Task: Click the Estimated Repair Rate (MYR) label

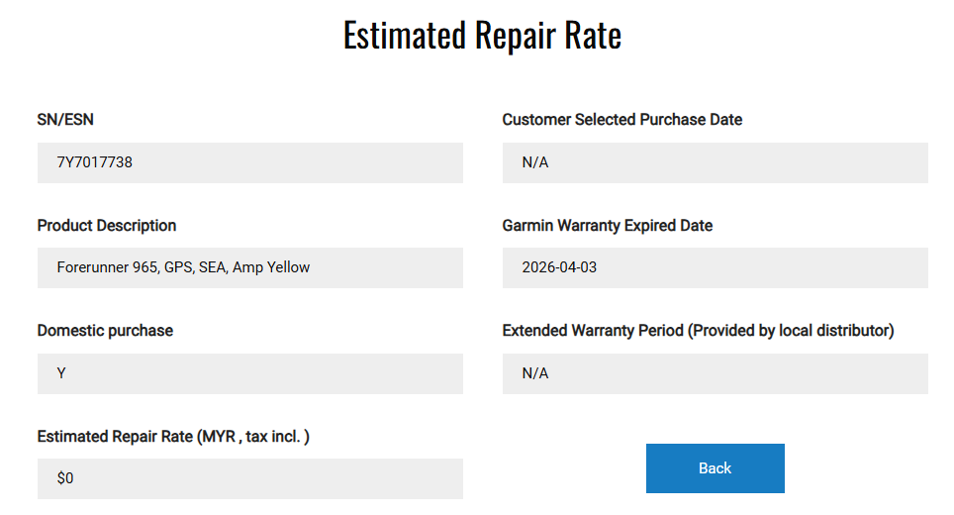Action: [x=173, y=437]
